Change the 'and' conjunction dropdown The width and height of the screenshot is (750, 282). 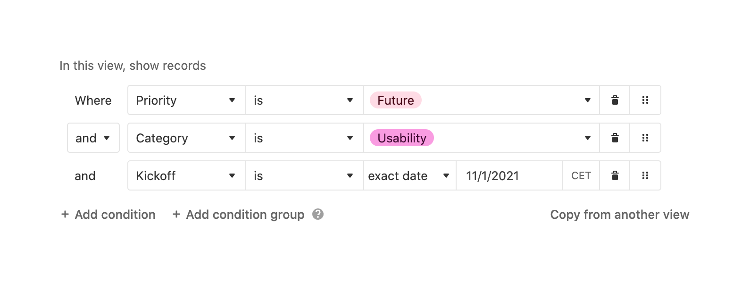[x=93, y=138]
